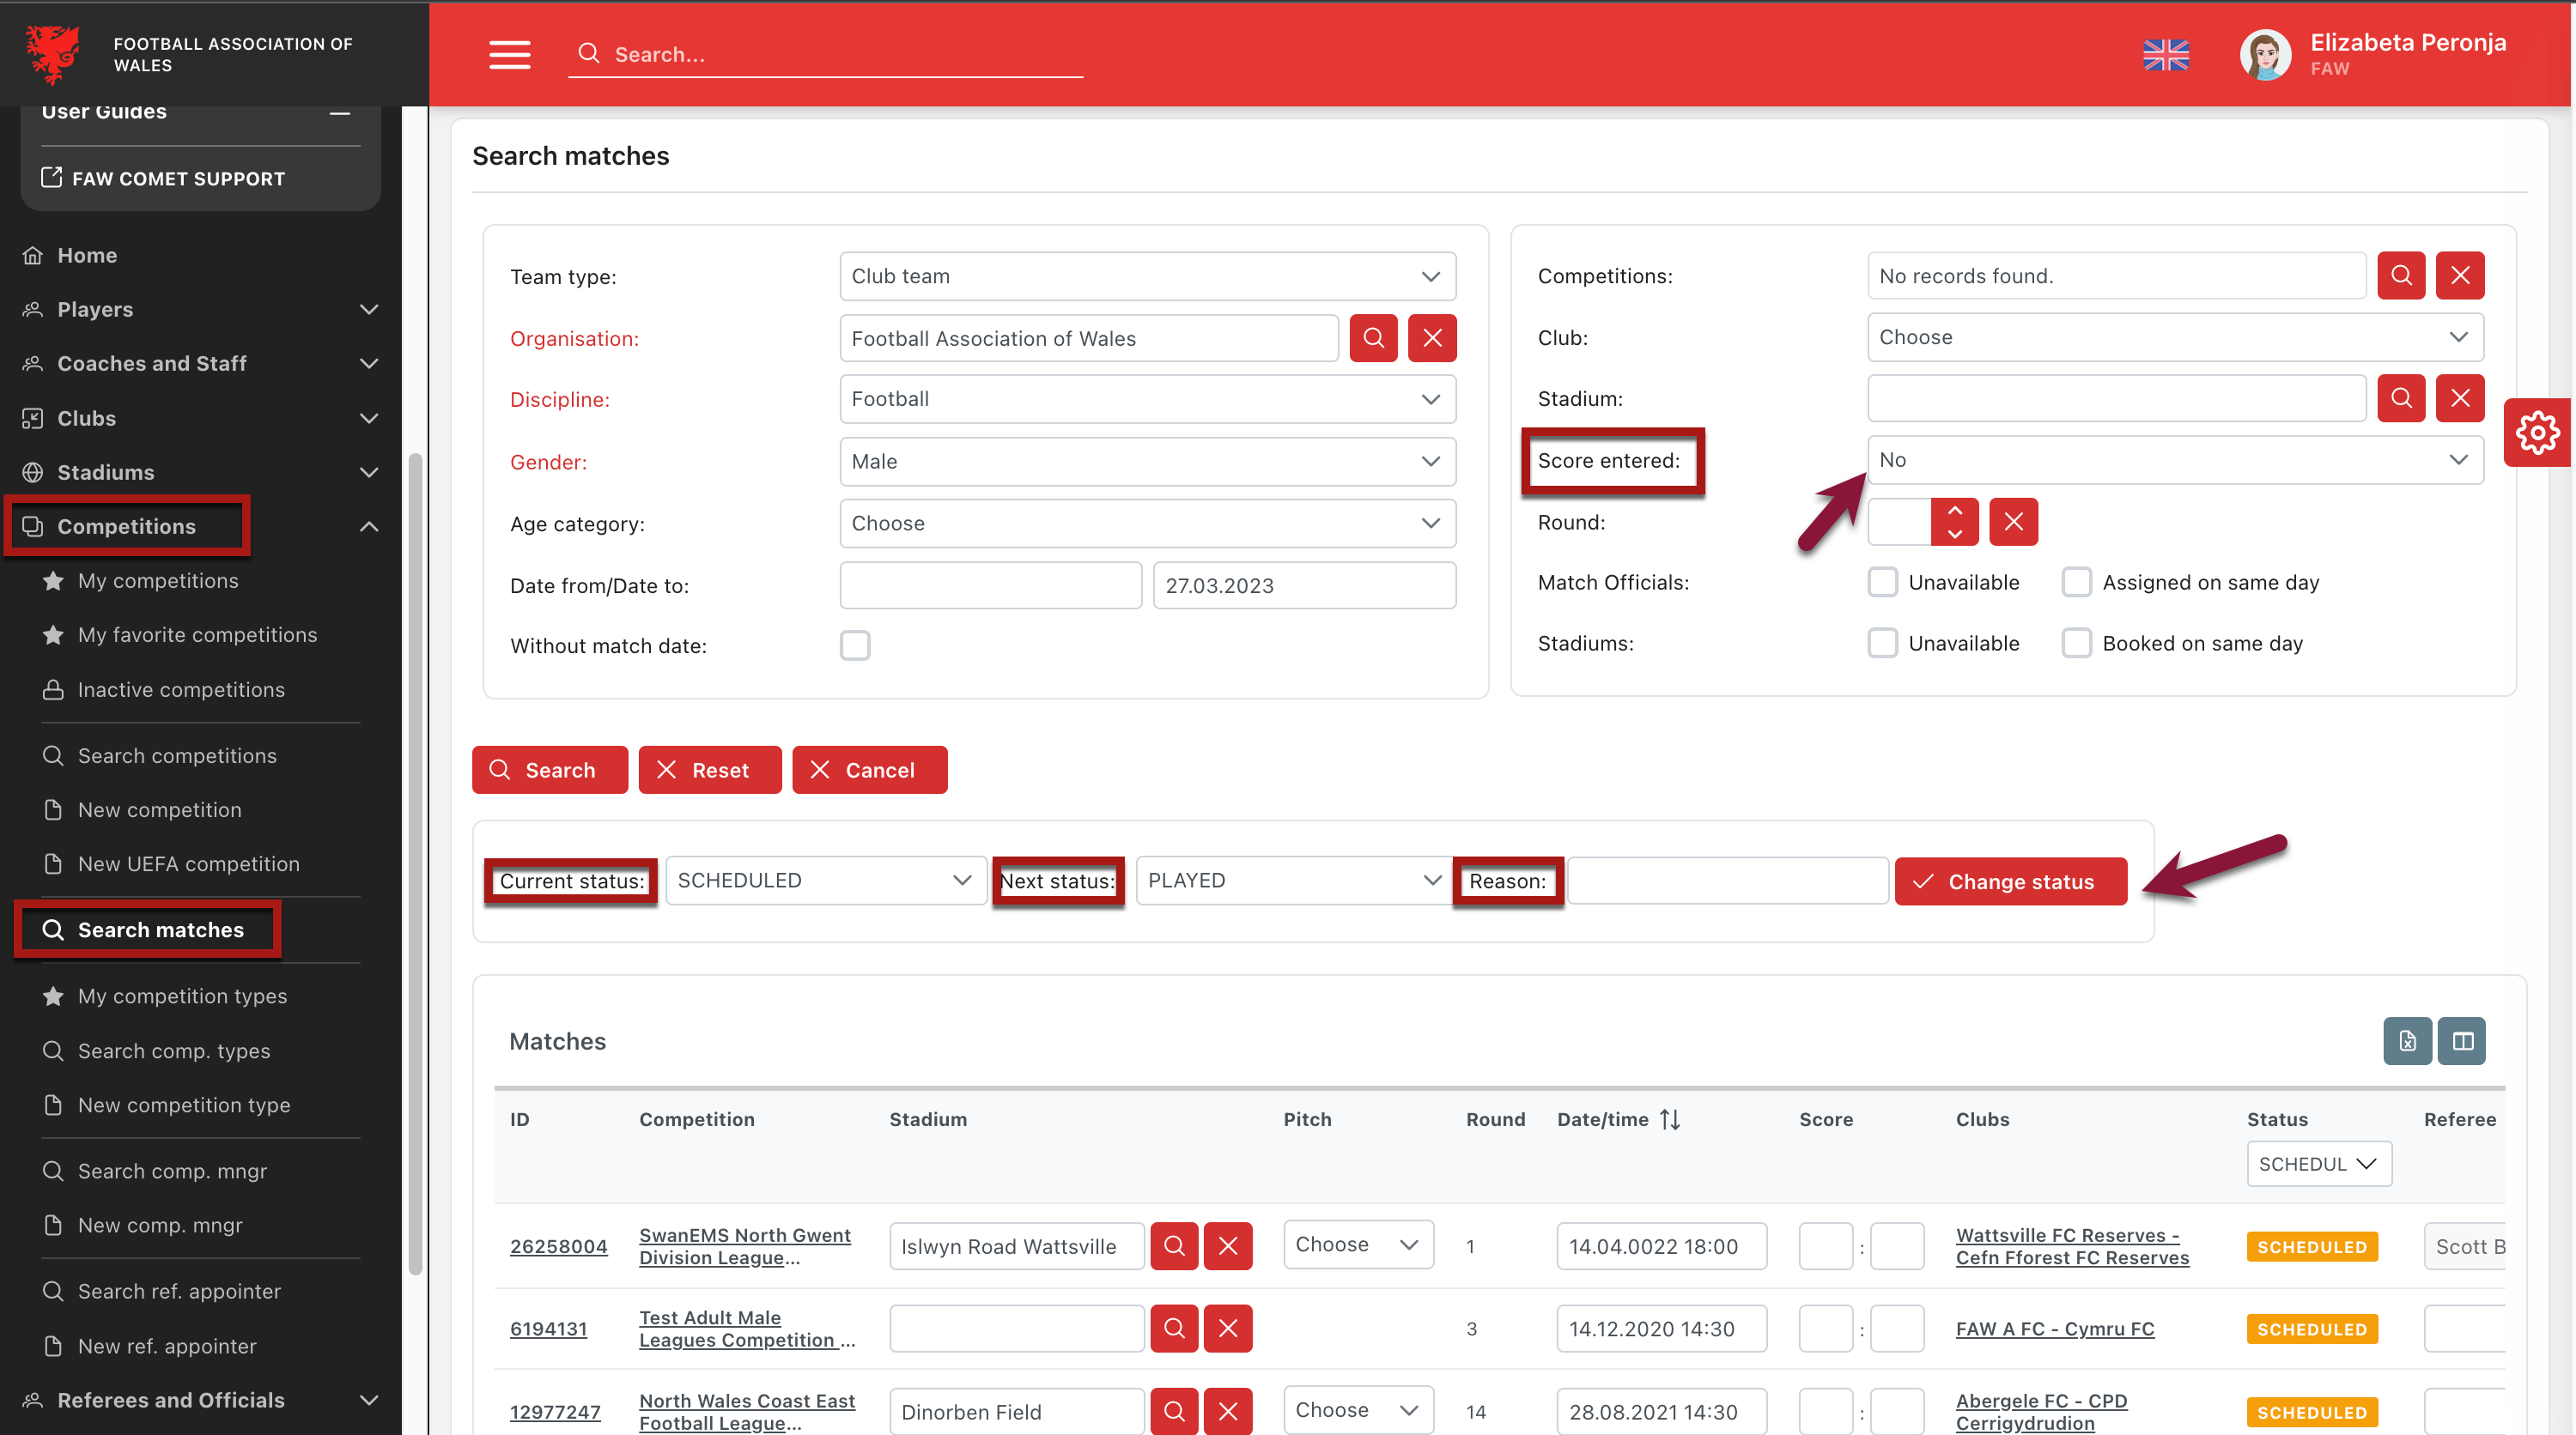Enable Match Officials Assigned on same day
The image size is (2576, 1435).
coord(2076,583)
